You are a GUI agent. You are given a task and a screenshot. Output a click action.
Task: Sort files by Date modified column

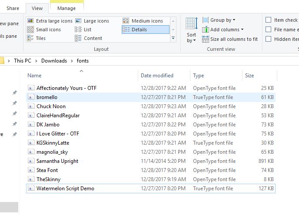(x=164, y=76)
